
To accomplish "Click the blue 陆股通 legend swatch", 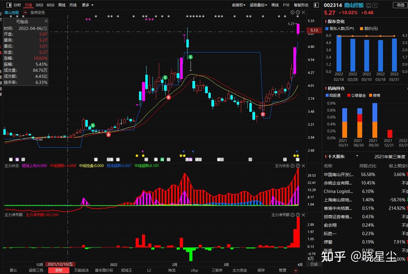I will (327, 96).
